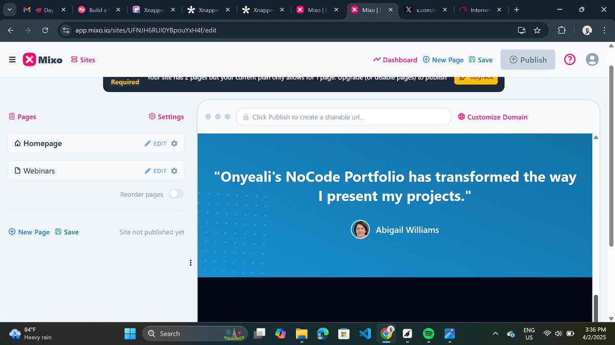The height and width of the screenshot is (345, 615).
Task: Click Abigail Williams avatar photo
Action: (360, 229)
